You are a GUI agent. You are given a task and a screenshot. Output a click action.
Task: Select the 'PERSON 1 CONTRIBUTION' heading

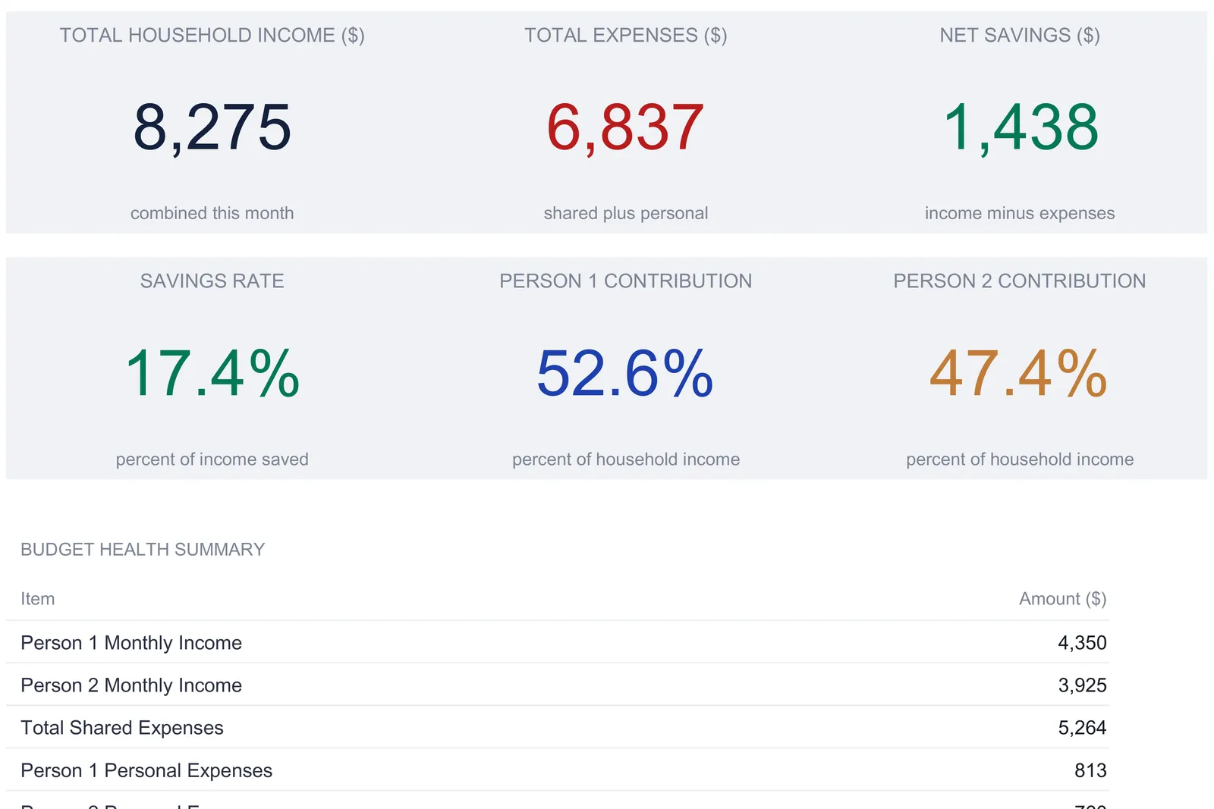coord(626,281)
